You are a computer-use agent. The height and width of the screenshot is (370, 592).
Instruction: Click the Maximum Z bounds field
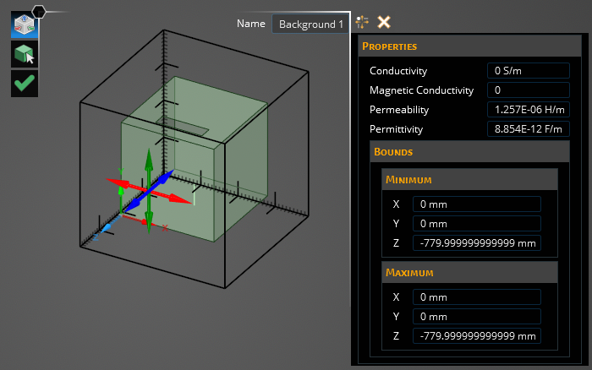pyautogui.click(x=476, y=336)
